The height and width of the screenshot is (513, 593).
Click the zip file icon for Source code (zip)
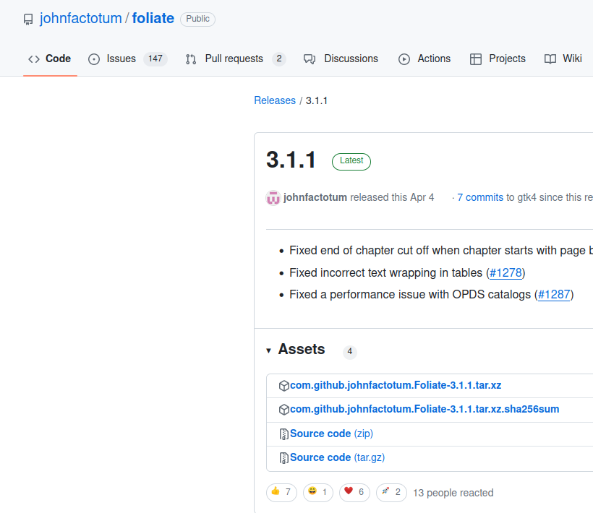pos(284,434)
